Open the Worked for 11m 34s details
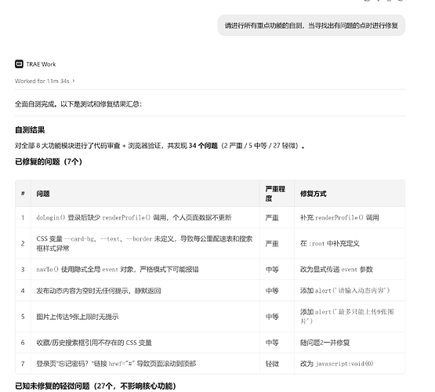 pyautogui.click(x=42, y=81)
